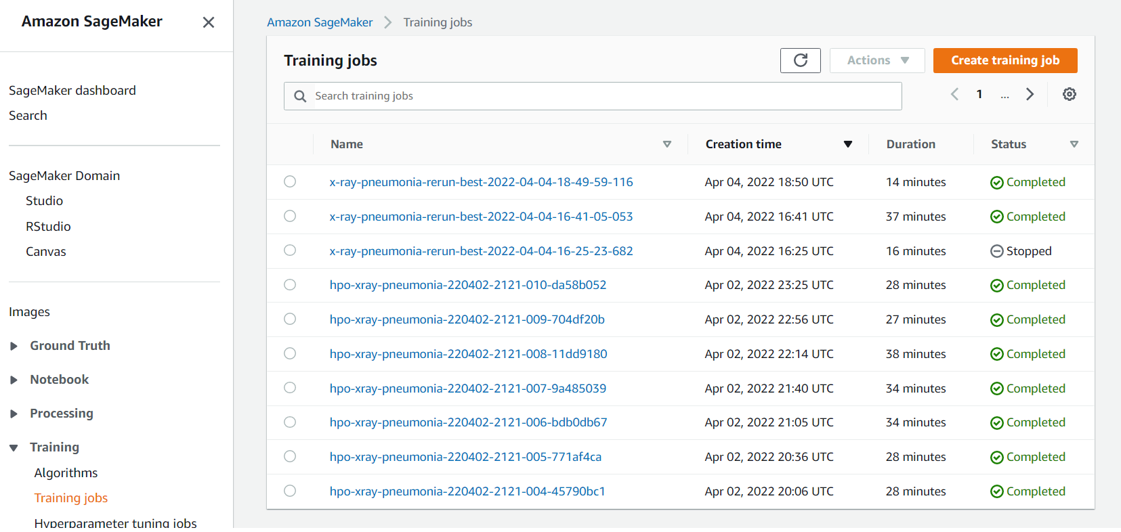Open job hpo-xray-pneumonia-220402-2121-008-11dd9180

(468, 354)
